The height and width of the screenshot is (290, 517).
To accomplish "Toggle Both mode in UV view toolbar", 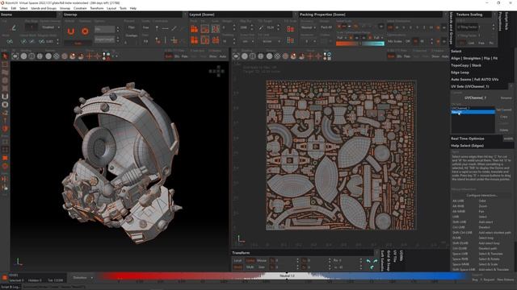I will (391, 56).
